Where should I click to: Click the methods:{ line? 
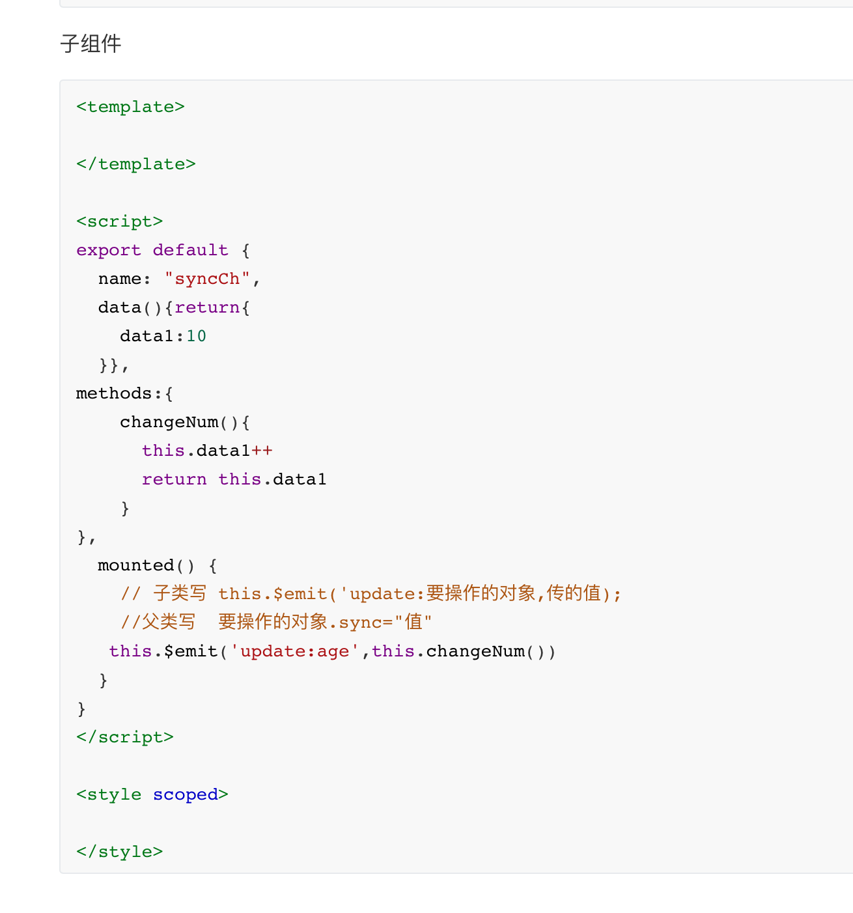point(124,393)
